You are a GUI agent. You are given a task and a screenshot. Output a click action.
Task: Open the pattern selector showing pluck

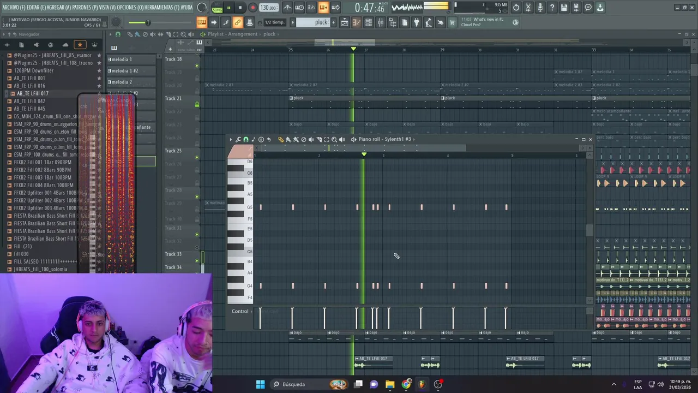click(314, 22)
